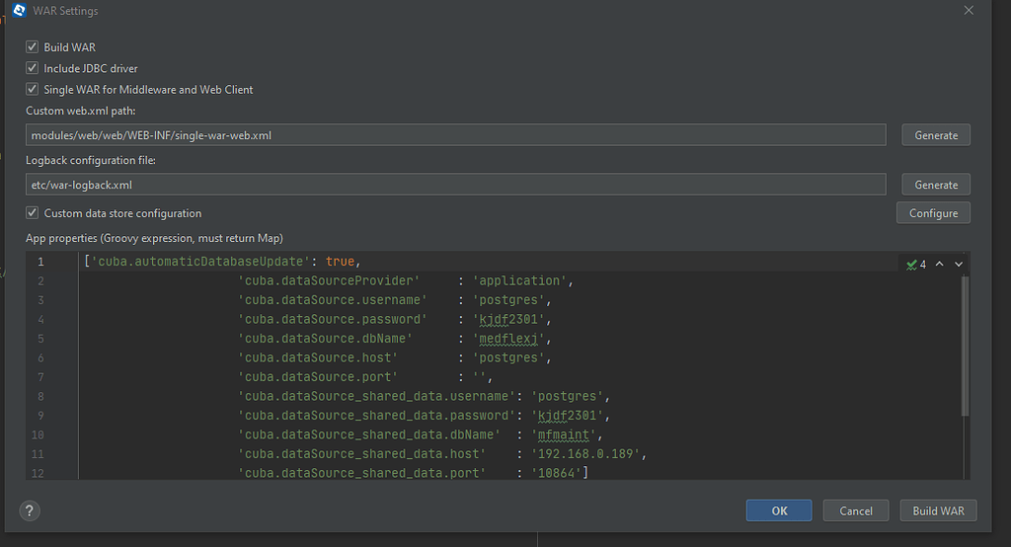Toggle the Include JDBC driver checkbox
1011x547 pixels.
(33, 68)
